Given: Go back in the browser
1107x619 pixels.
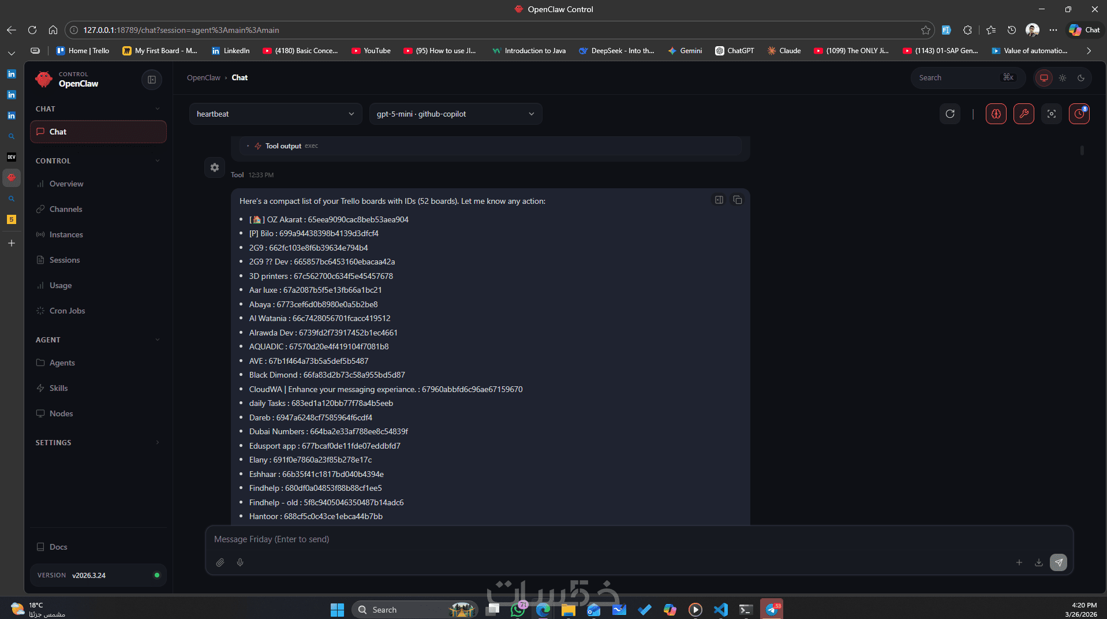Looking at the screenshot, I should [x=12, y=30].
